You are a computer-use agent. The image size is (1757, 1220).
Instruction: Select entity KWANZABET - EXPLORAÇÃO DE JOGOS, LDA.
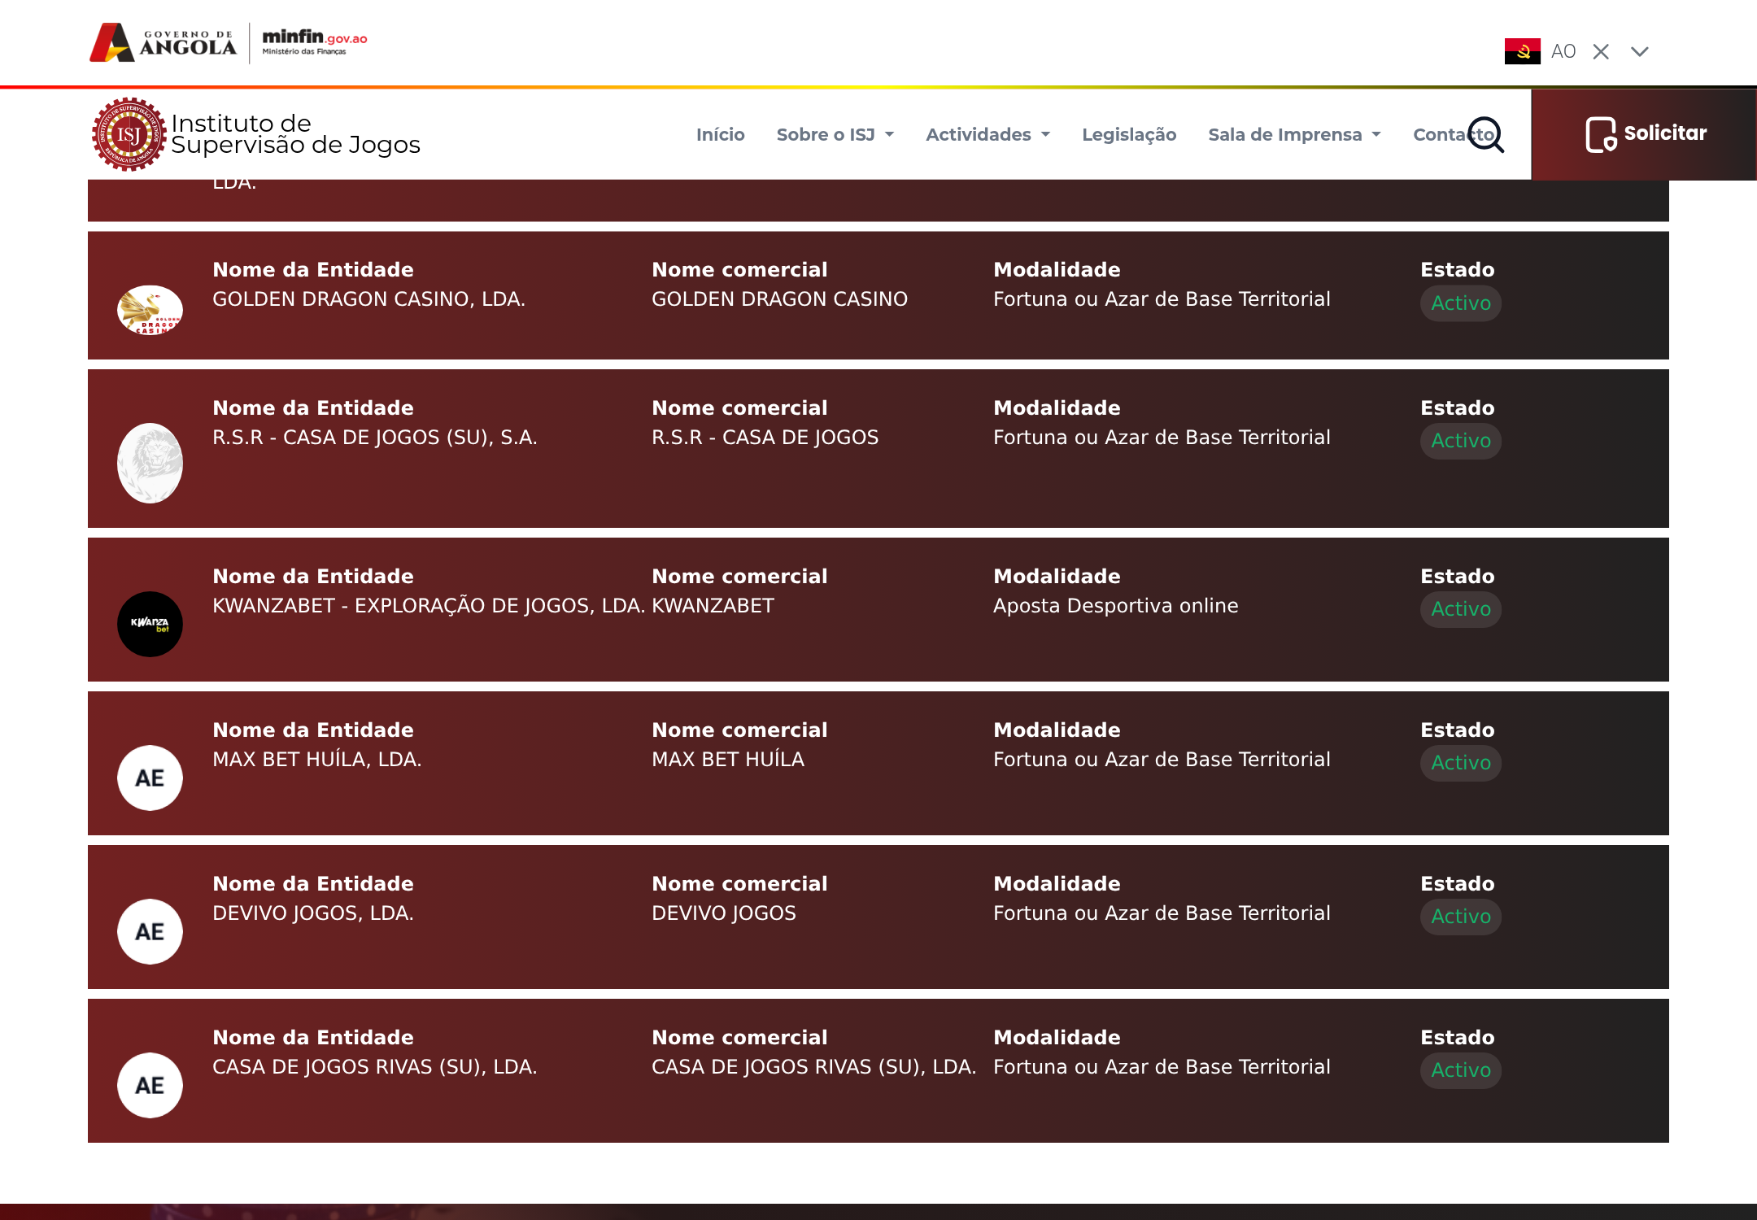click(x=429, y=606)
